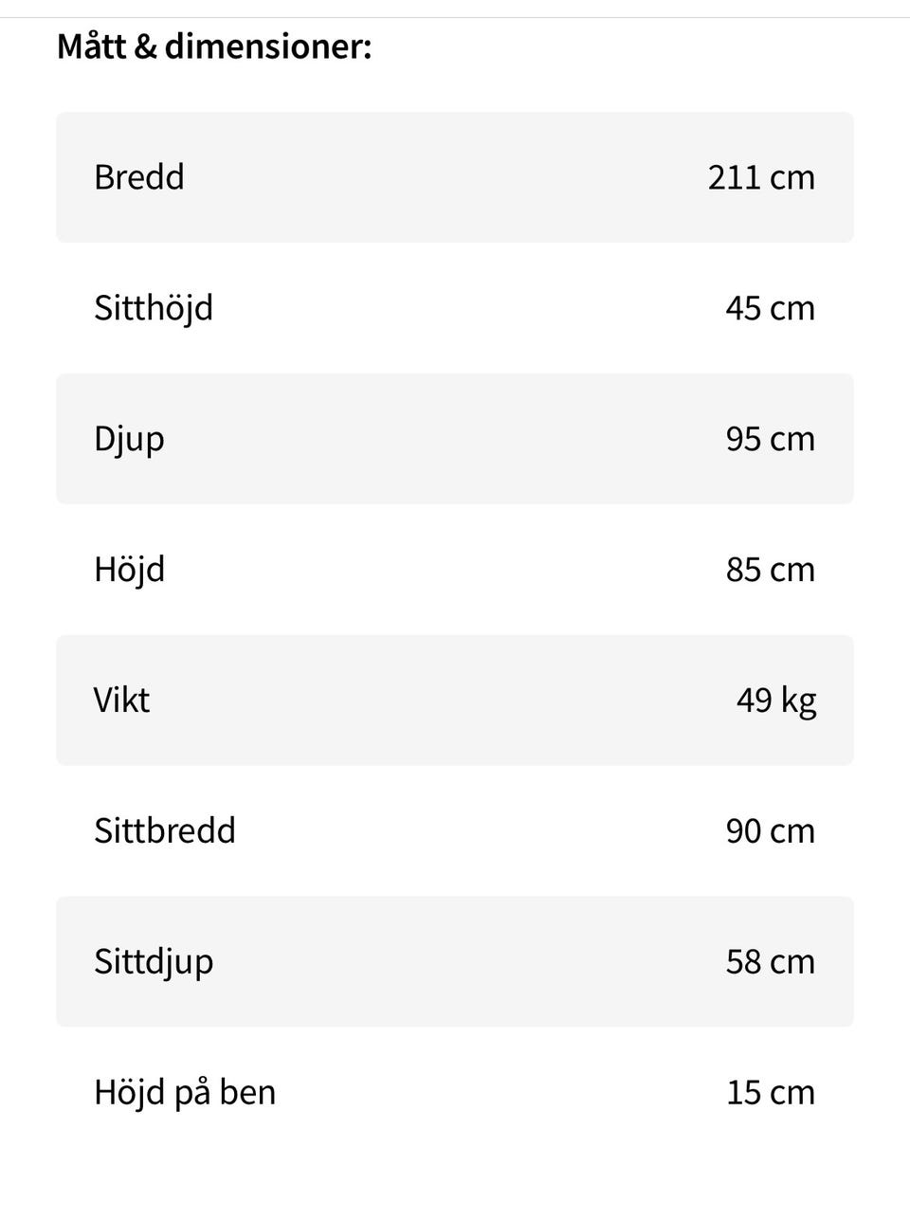Image resolution: width=910 pixels, height=1220 pixels.
Task: Select the "Höjd på ben" label
Action: pyautogui.click(x=185, y=1093)
